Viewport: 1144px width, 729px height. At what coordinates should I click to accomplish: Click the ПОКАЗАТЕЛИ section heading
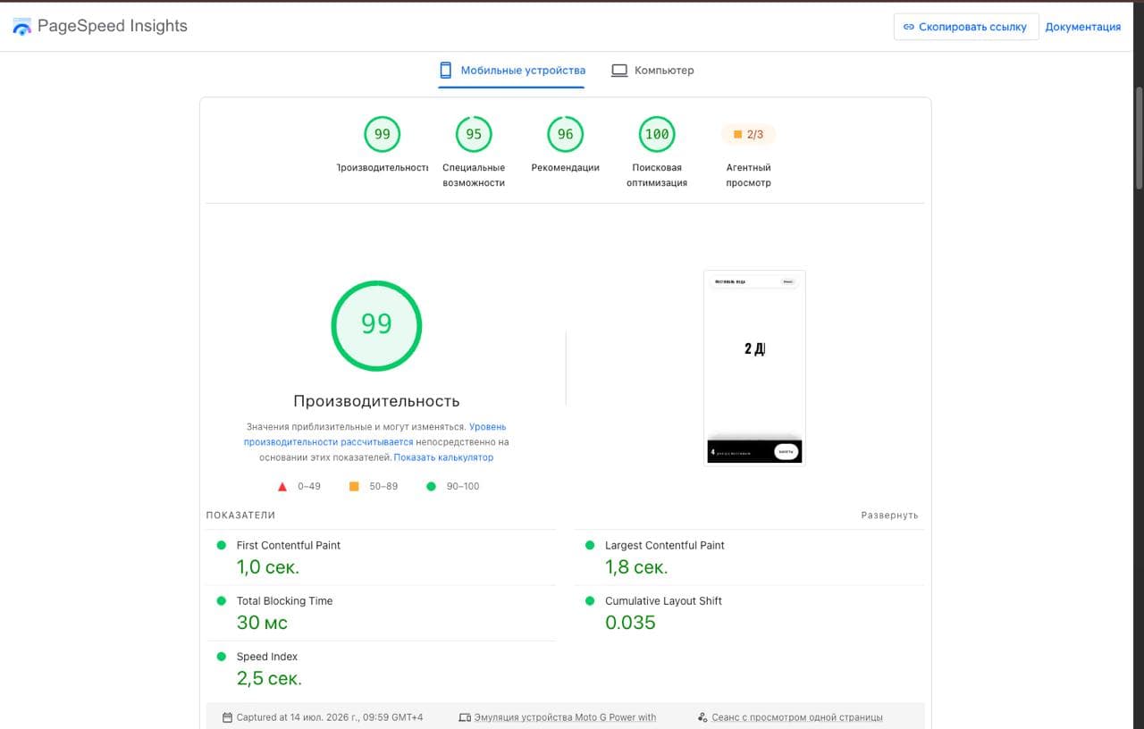[240, 515]
